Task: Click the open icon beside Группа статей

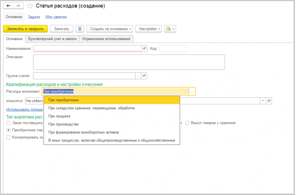Action: (x=144, y=76)
